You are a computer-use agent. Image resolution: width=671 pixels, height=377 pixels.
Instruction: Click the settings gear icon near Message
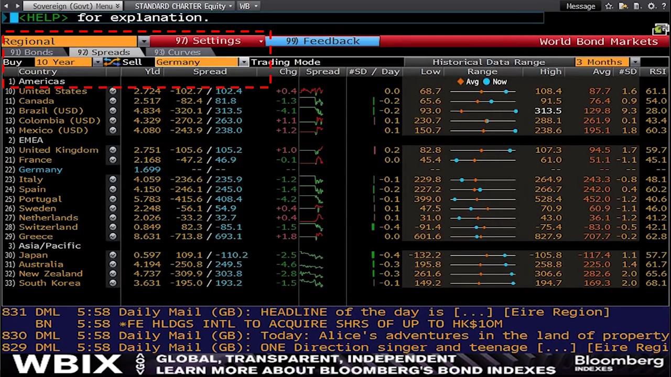pos(651,6)
